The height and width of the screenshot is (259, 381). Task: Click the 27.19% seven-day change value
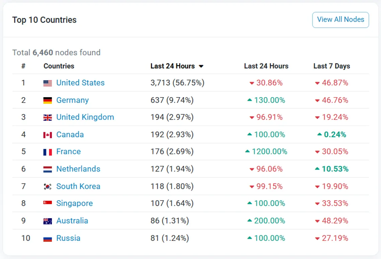pos(332,238)
